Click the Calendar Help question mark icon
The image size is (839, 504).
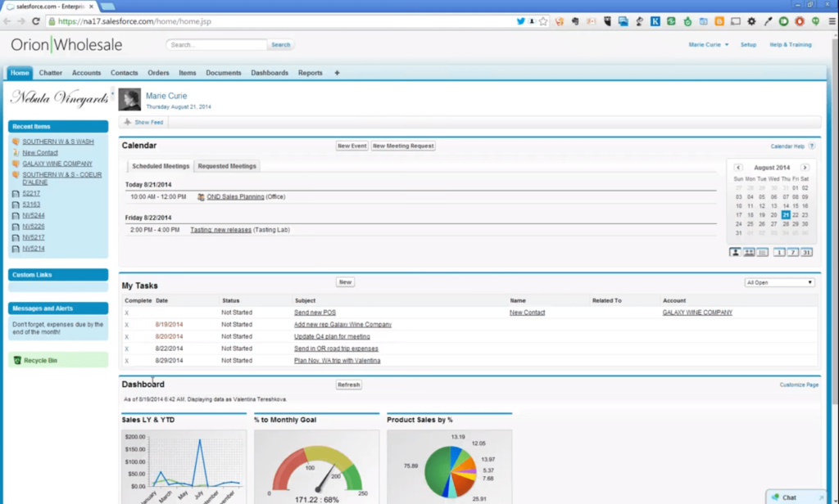pos(812,146)
